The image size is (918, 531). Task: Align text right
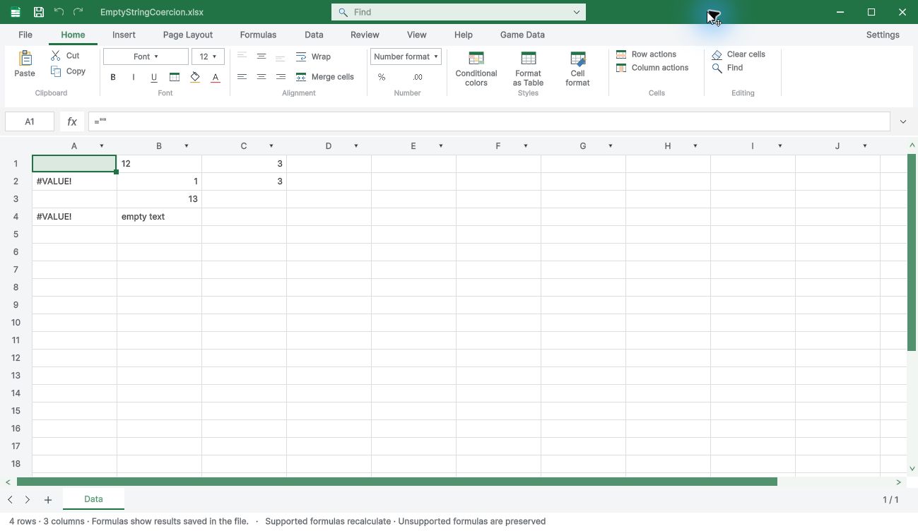point(281,77)
